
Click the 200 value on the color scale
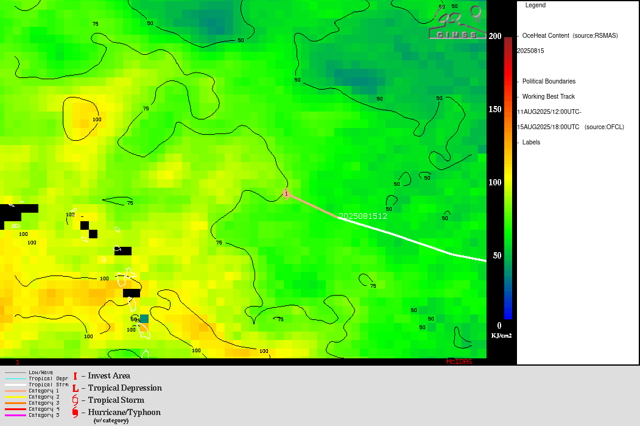click(494, 36)
